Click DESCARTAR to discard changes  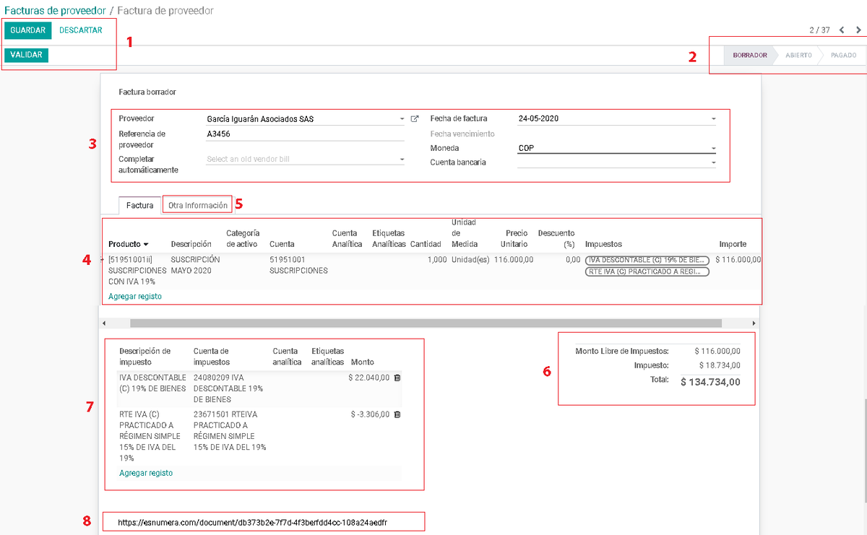pos(81,30)
